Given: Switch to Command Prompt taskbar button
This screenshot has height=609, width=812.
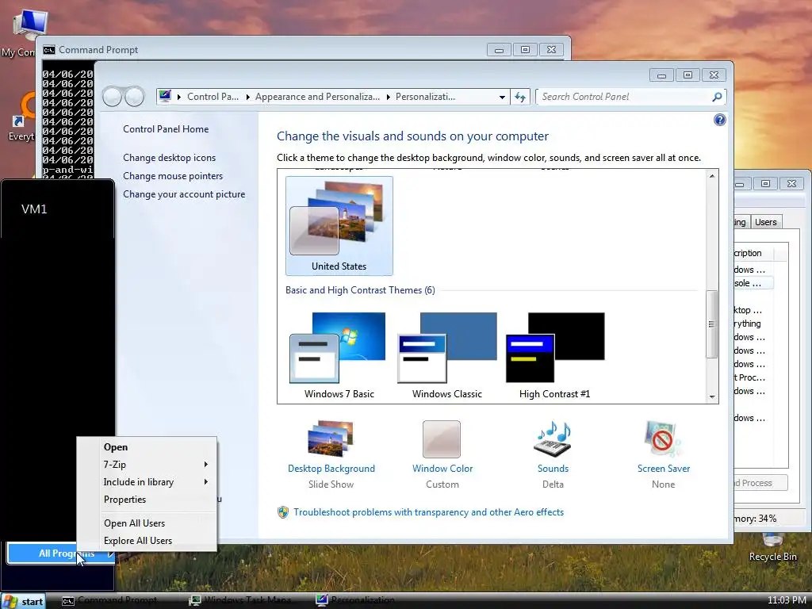Looking at the screenshot, I should click(x=109, y=601).
